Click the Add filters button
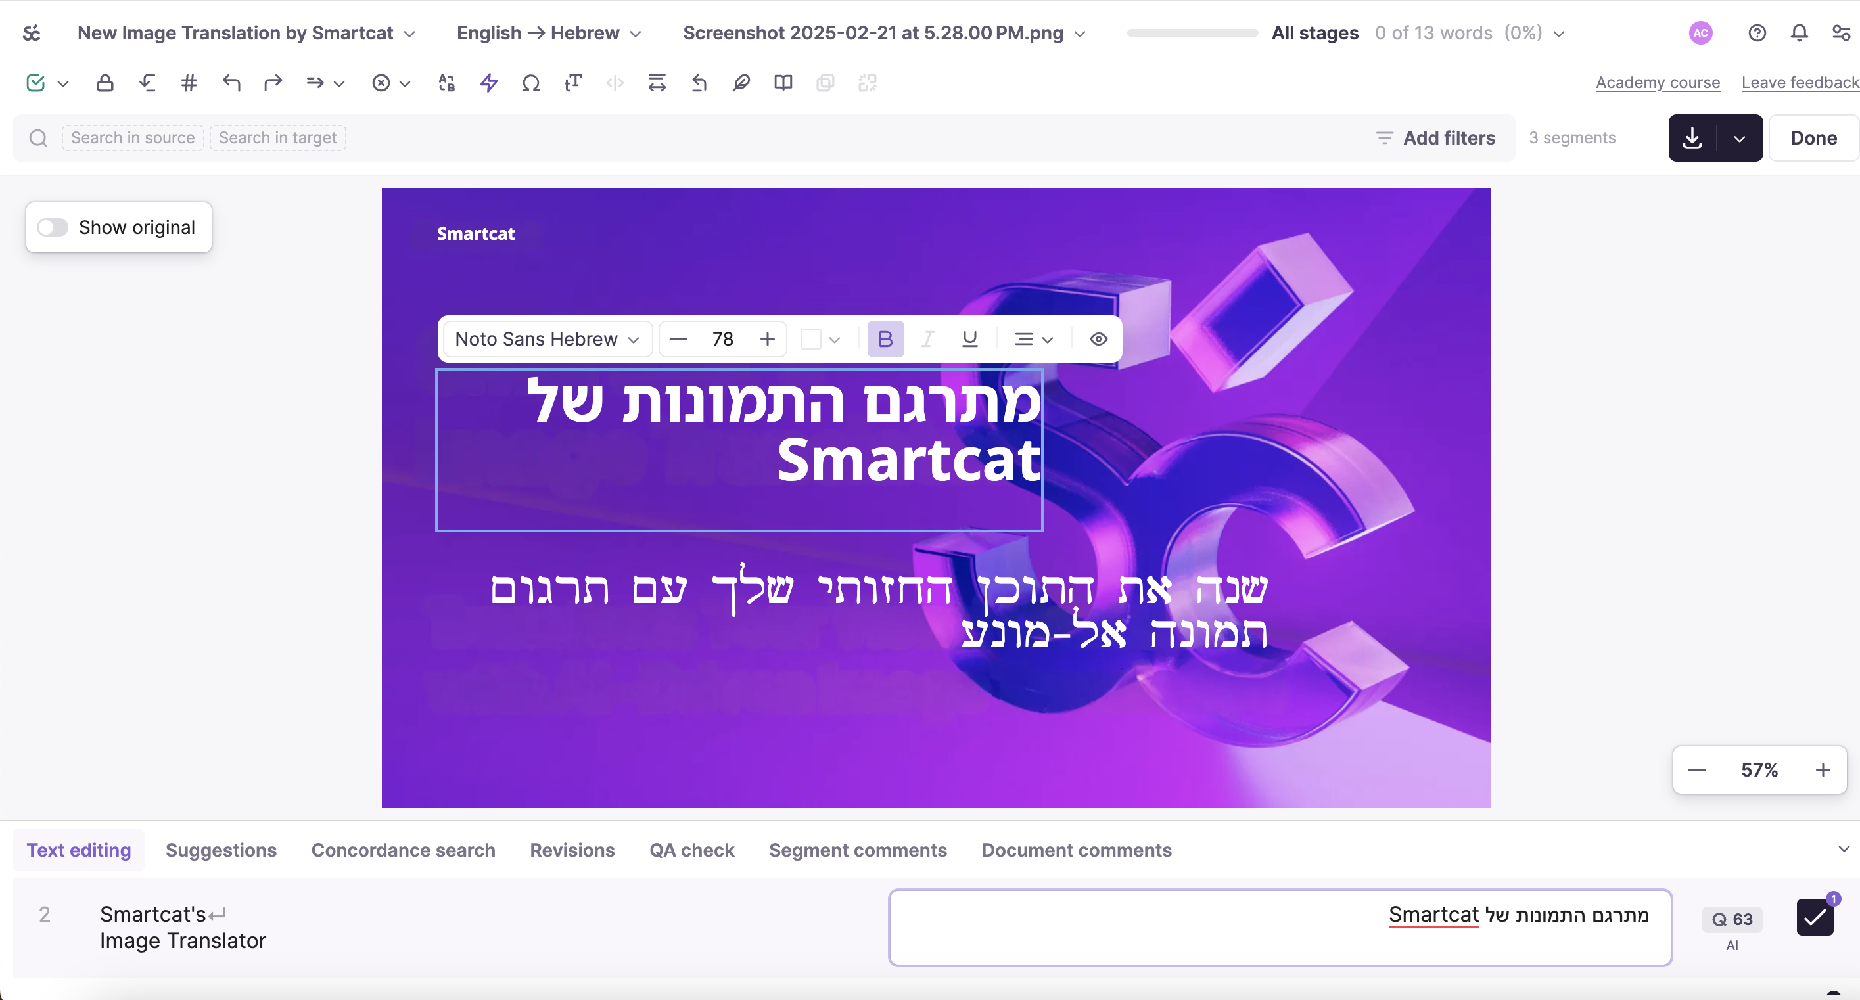The height and width of the screenshot is (1000, 1860). click(1435, 138)
